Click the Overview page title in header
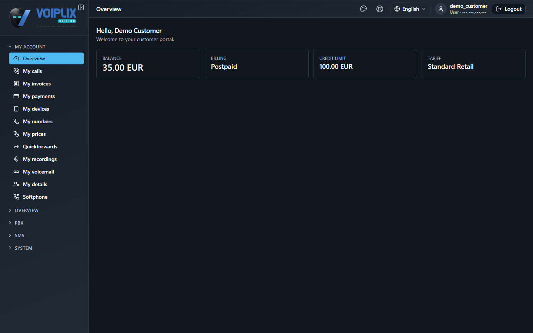This screenshot has height=333, width=533. click(x=109, y=9)
